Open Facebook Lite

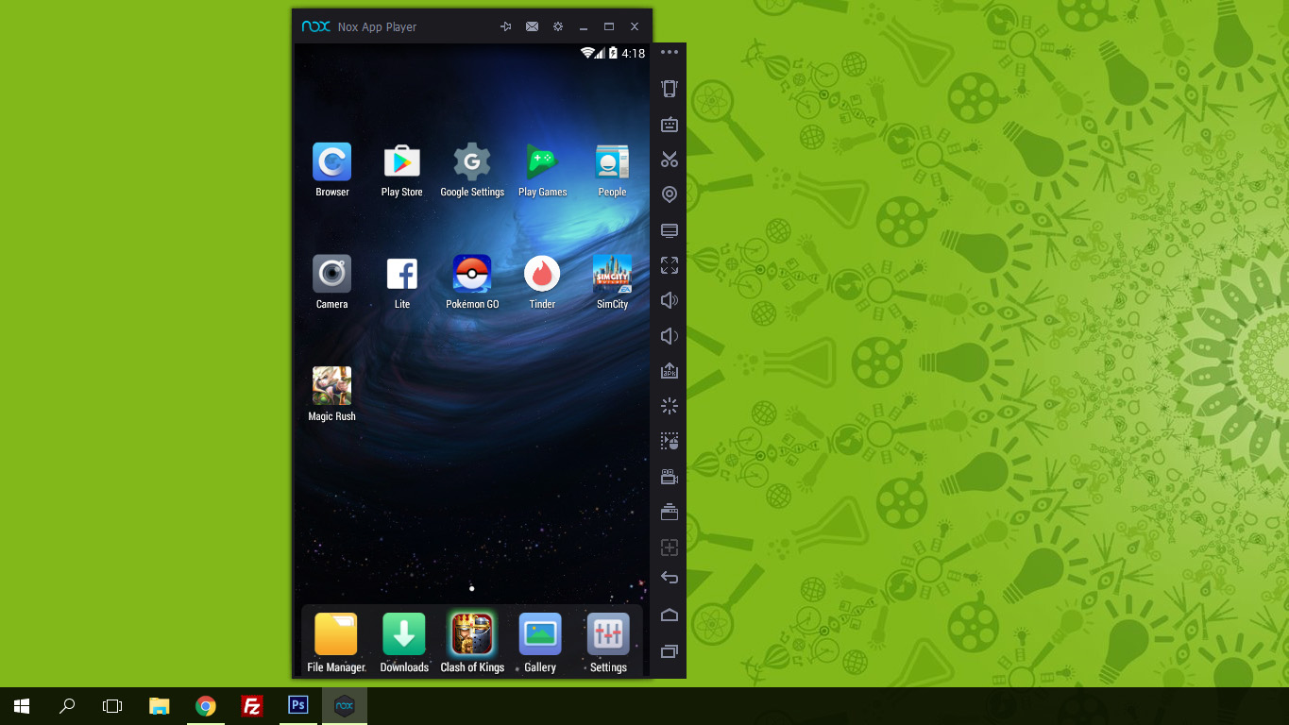click(402, 274)
